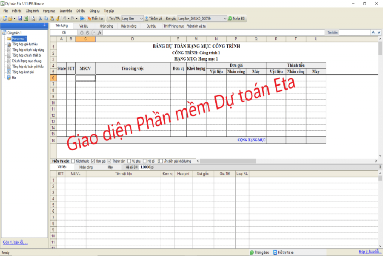This screenshot has width=383, height=256.
Task: Open the Hạng mục menu
Action: tap(49, 11)
